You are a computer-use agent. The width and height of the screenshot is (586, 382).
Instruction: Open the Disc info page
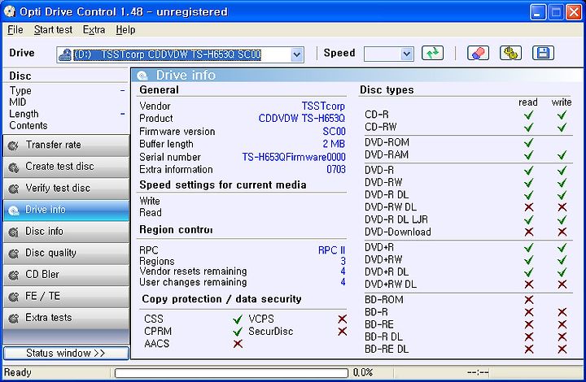click(x=66, y=232)
